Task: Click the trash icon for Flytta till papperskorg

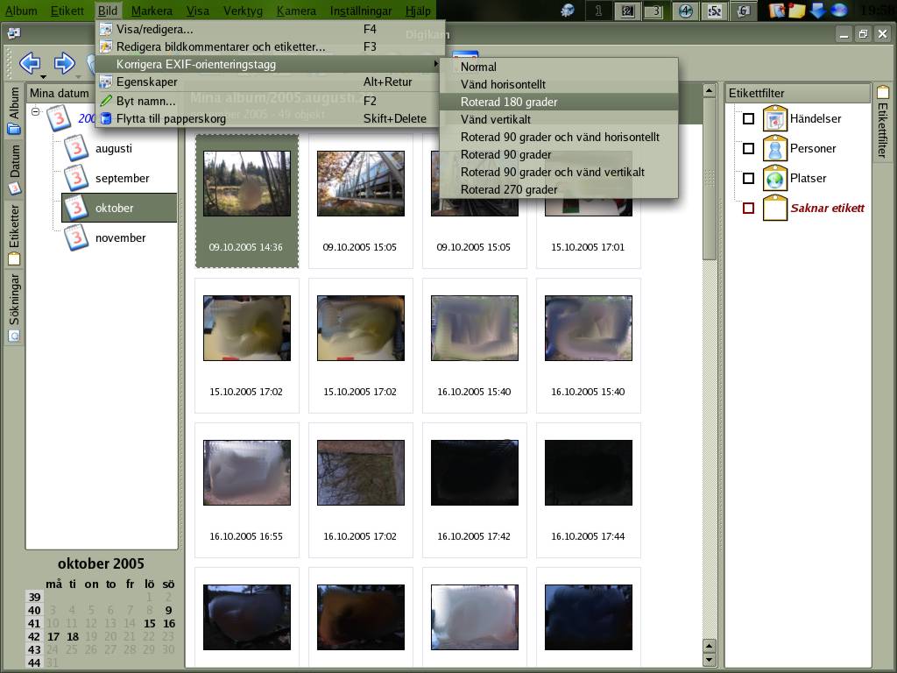Action: [x=106, y=118]
